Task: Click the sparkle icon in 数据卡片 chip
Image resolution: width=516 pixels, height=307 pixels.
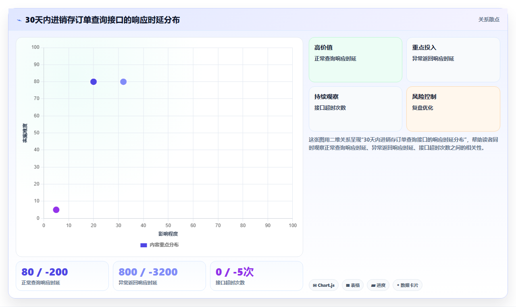Action: [x=398, y=285]
